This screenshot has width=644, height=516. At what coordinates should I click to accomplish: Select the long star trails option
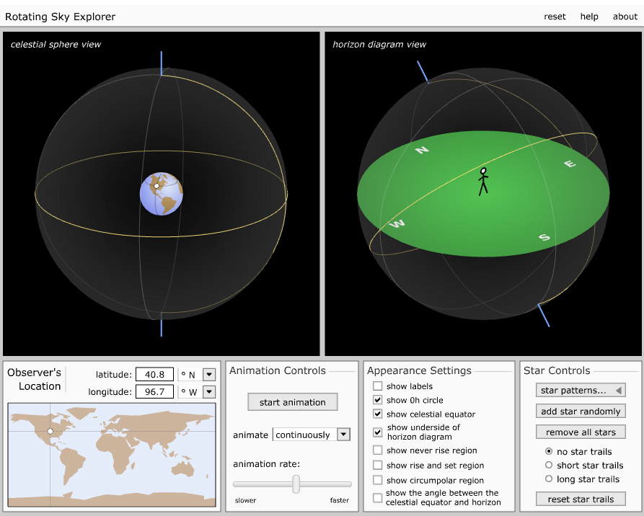pos(549,479)
